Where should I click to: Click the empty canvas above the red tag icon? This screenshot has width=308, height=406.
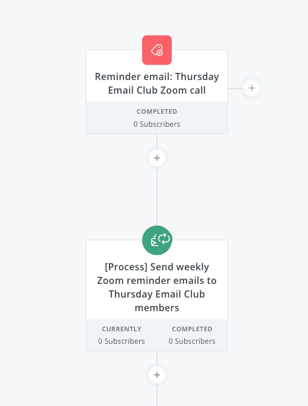[x=157, y=17]
